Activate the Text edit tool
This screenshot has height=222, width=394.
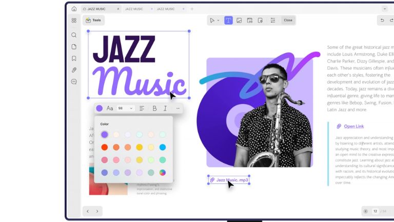(228, 20)
